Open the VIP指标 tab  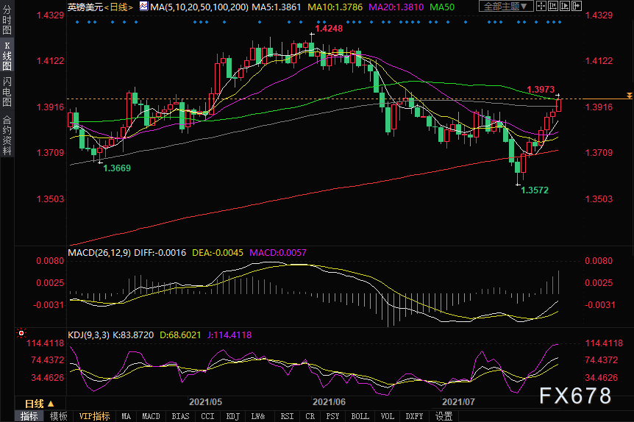pyautogui.click(x=95, y=416)
